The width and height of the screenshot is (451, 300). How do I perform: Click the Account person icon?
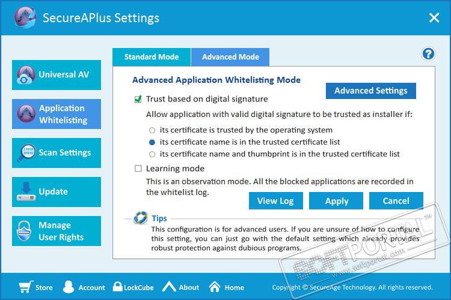[x=69, y=287]
